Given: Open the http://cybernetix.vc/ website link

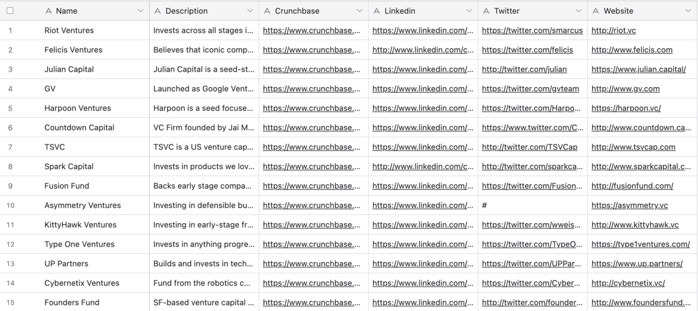Looking at the screenshot, I should [x=628, y=283].
